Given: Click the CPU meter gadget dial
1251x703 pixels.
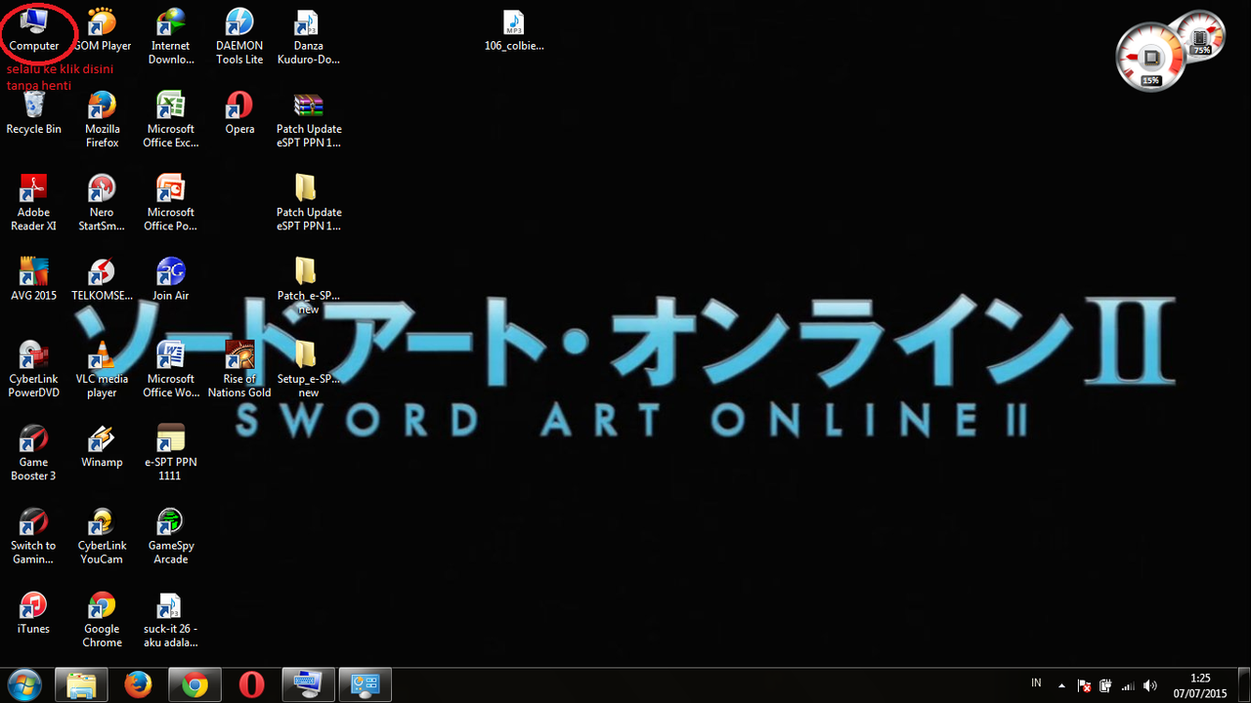Looking at the screenshot, I should tap(1151, 59).
